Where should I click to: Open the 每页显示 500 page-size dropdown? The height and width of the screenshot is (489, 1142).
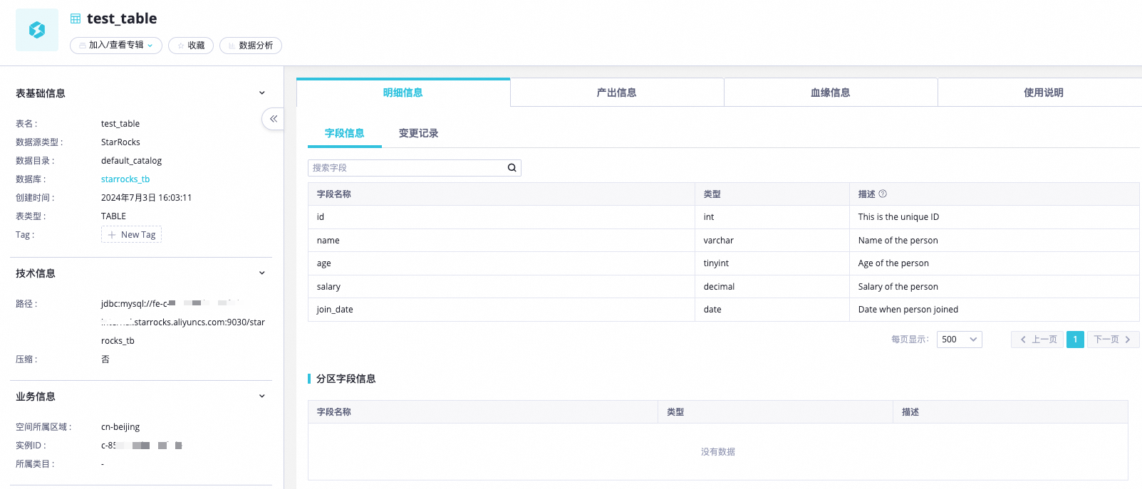pyautogui.click(x=960, y=340)
